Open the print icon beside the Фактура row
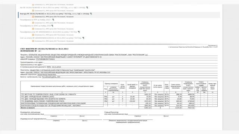 (91, 14)
